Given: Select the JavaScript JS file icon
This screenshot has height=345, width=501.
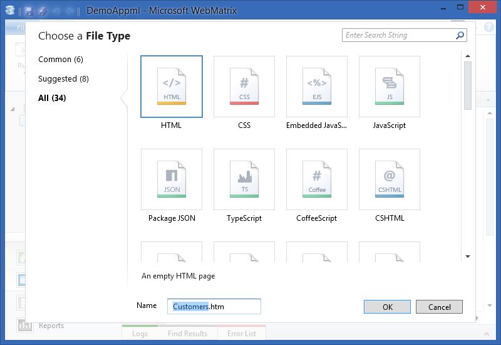Looking at the screenshot, I should pyautogui.click(x=390, y=87).
